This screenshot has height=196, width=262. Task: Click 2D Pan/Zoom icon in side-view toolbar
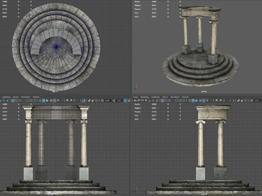click(x=153, y=100)
